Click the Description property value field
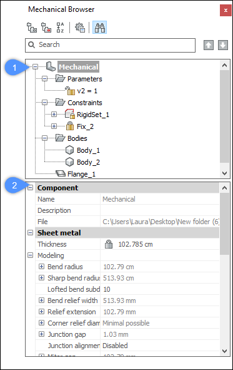This screenshot has height=370, width=233. [x=160, y=210]
